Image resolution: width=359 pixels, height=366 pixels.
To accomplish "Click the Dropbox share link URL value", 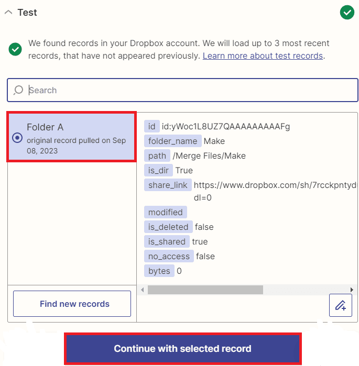I will 275,185.
